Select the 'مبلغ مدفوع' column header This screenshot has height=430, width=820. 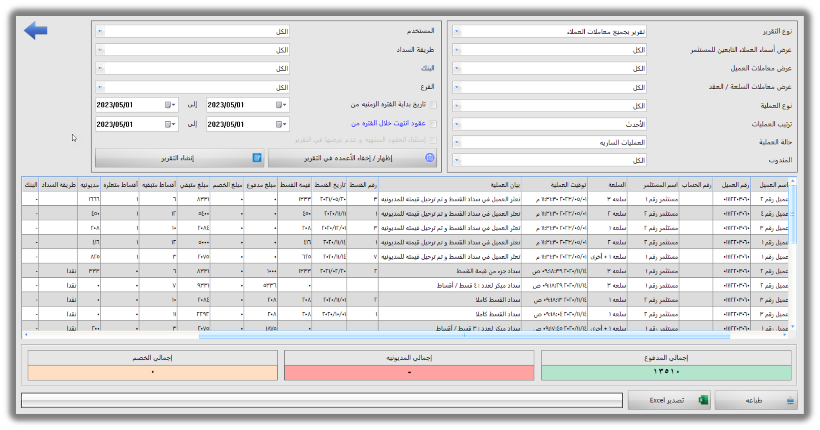(261, 185)
